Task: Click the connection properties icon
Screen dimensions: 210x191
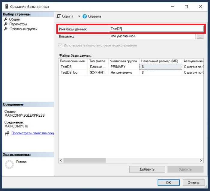Action: pyautogui.click(x=7, y=133)
